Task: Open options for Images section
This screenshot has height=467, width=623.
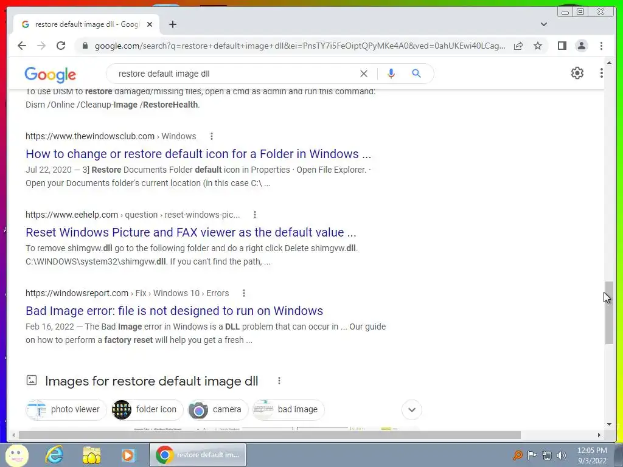Action: pos(279,381)
